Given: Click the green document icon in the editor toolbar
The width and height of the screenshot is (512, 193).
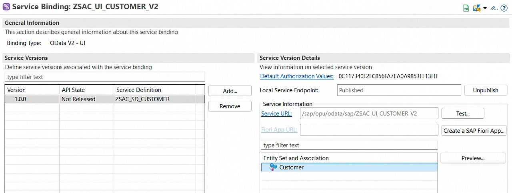Looking at the screenshot, I should click(466, 8).
